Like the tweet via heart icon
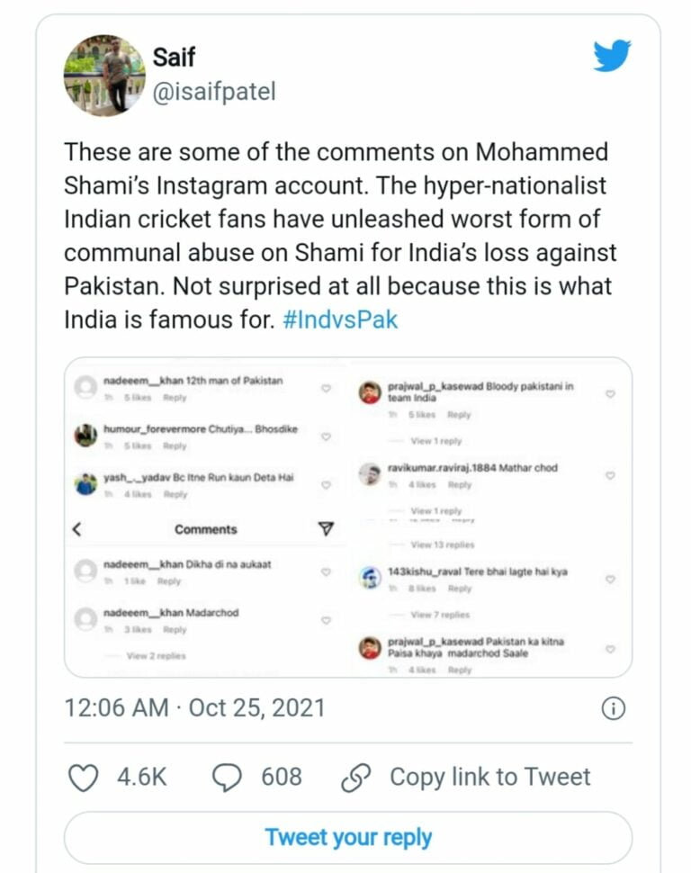The width and height of the screenshot is (691, 873). point(84,778)
